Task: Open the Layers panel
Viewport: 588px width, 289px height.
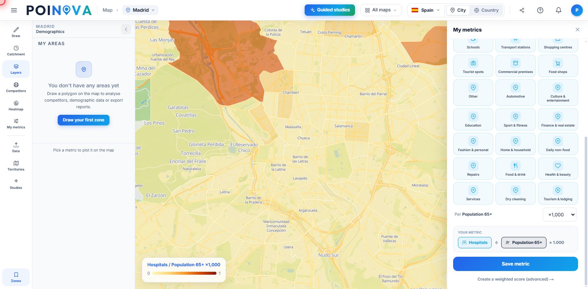Action: 16,69
